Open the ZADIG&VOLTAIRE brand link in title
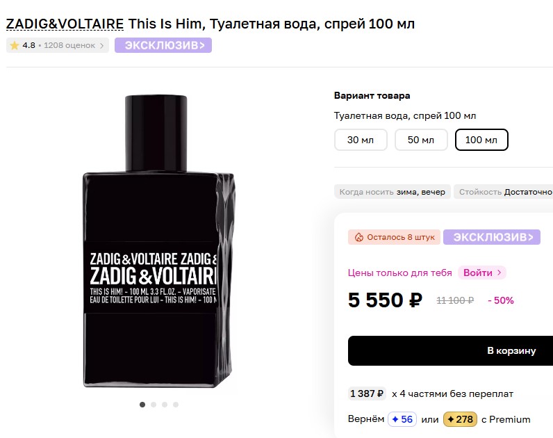The height and width of the screenshot is (438, 553). 65,24
